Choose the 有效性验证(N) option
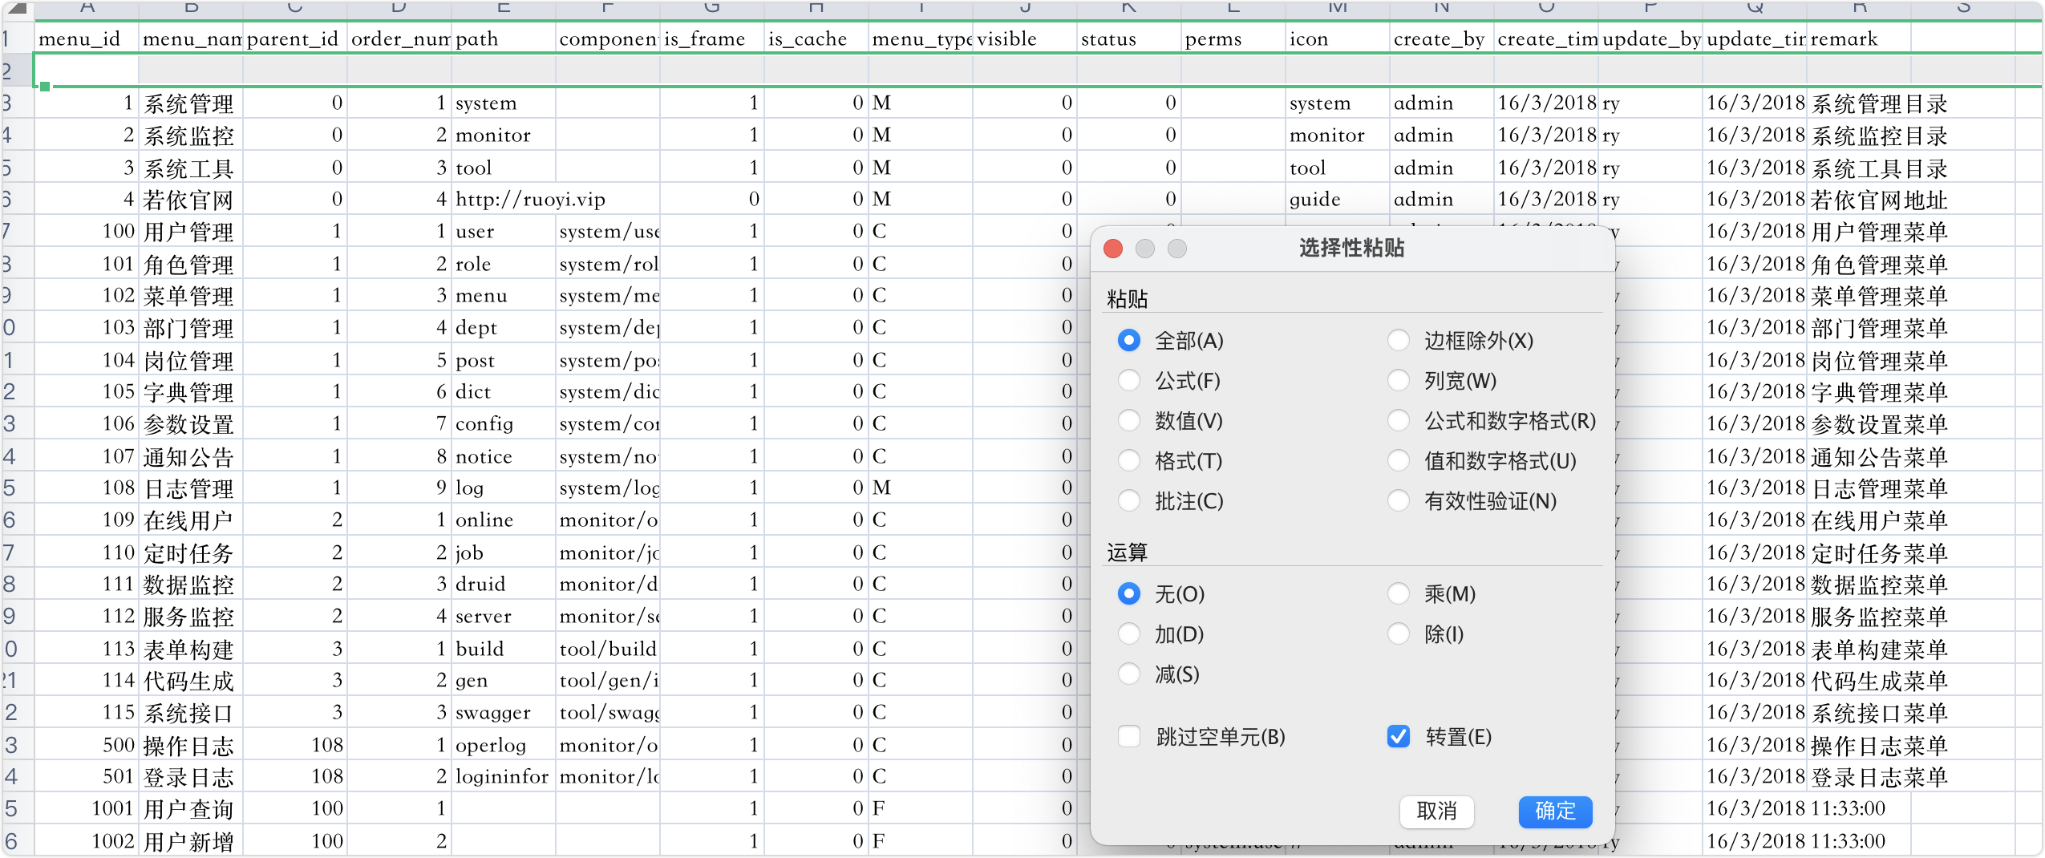2045x858 pixels. point(1398,500)
